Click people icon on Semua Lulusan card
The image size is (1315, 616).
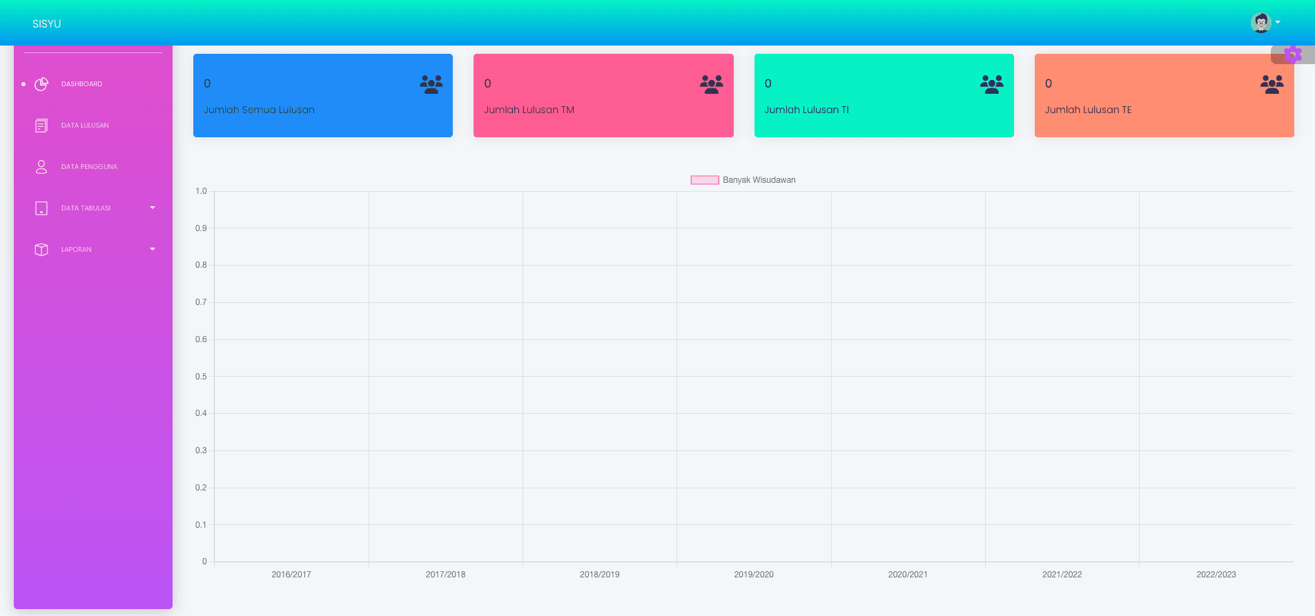click(431, 85)
